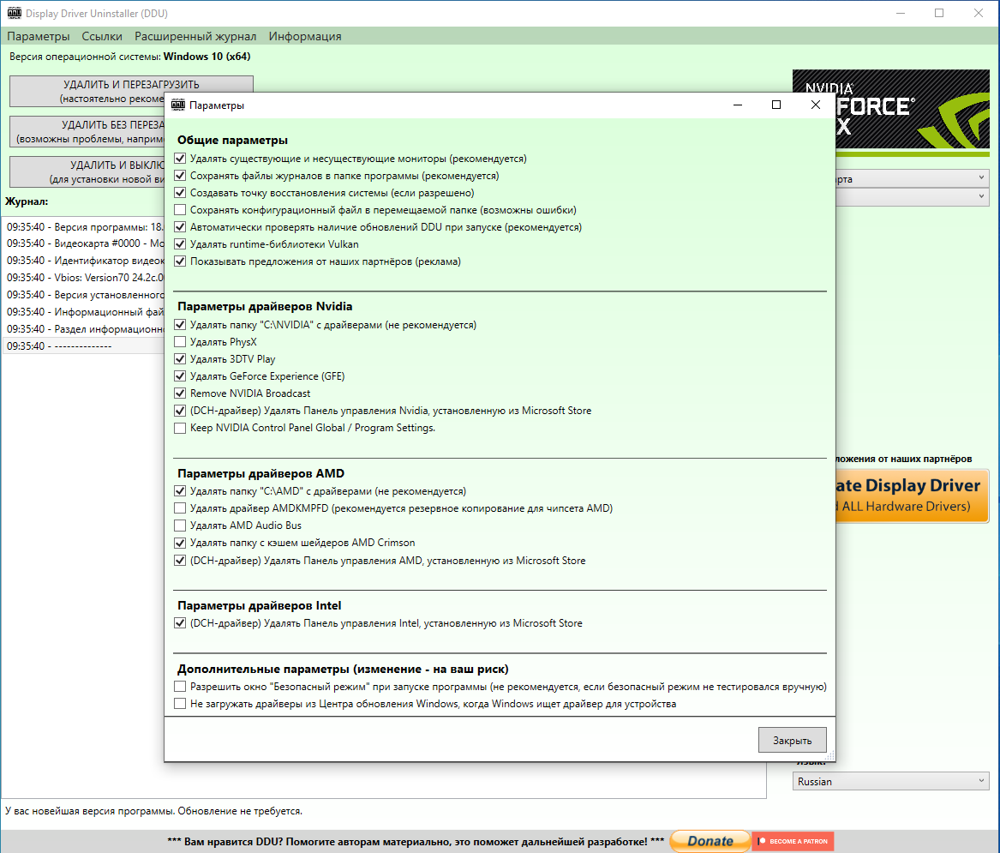The height and width of the screenshot is (853, 1000).
Task: Click the DDU icon in Параметры dialog title
Action: 178,105
